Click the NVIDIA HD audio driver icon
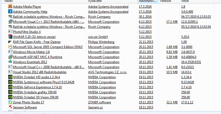This screenshot has width=221, height=114. click(x=10, y=77)
